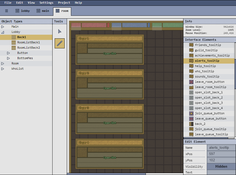Click the xPos field showing 597
The height and width of the screenshot is (175, 236).
[221, 154]
